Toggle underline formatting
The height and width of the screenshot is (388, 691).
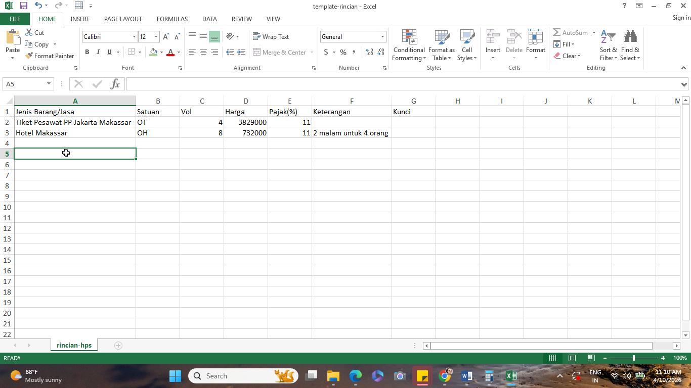point(109,52)
